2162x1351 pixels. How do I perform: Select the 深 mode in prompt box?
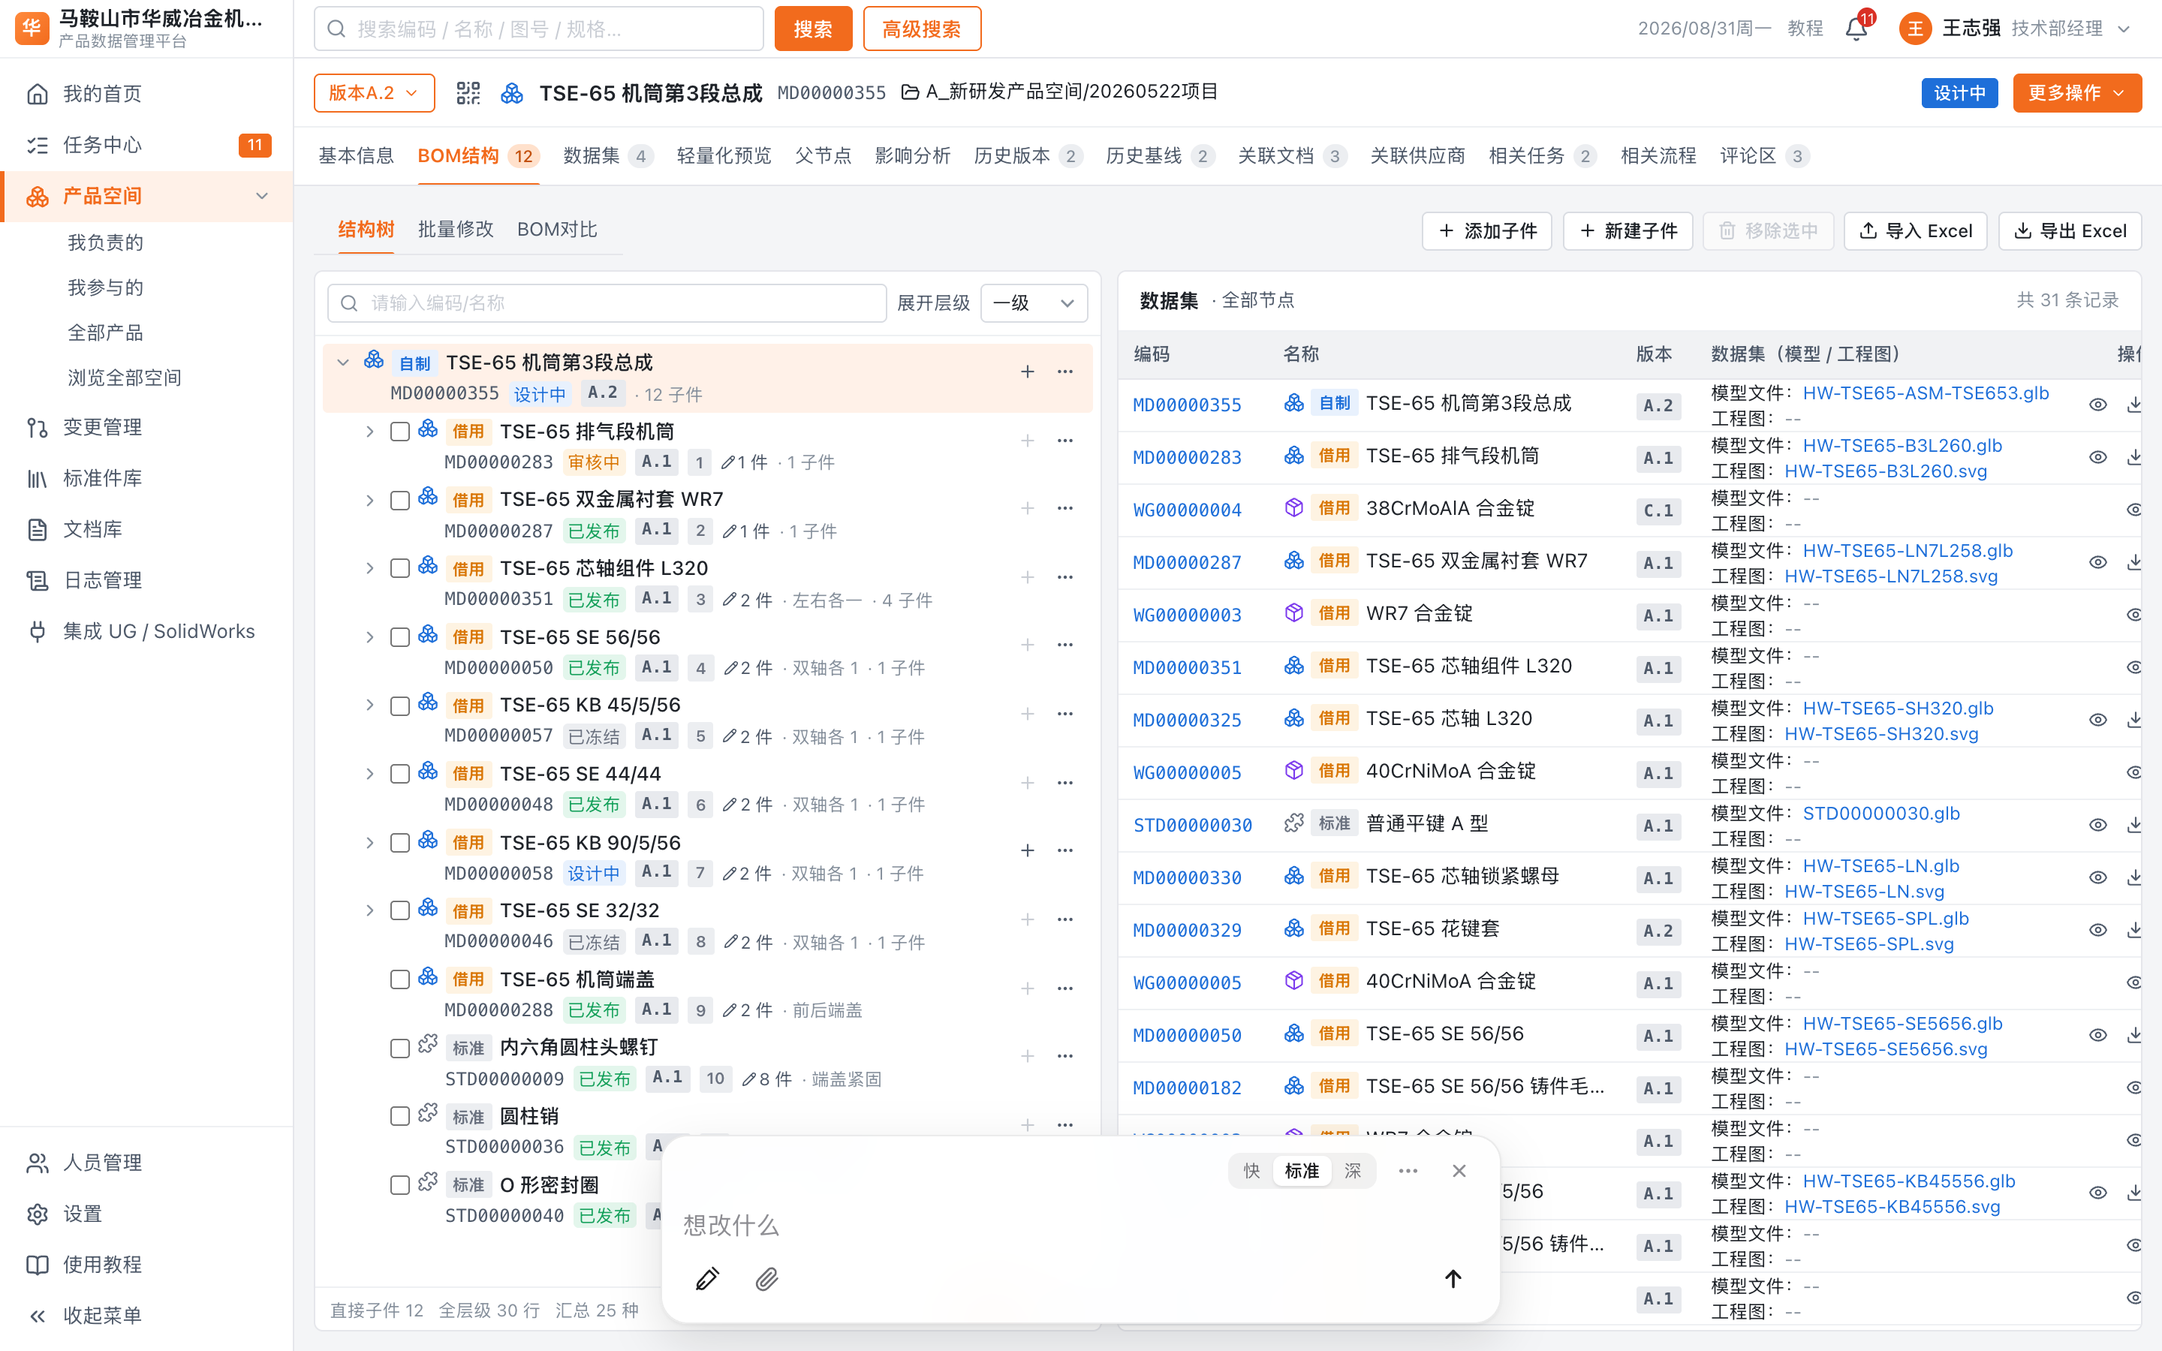(x=1353, y=1171)
